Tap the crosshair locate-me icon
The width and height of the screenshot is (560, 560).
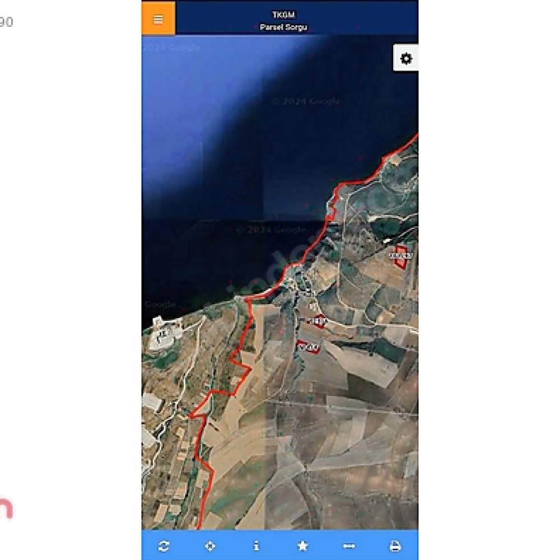point(210,545)
